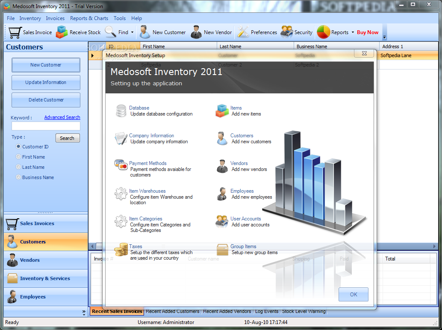Viewport: 442px width, 330px height.
Task: Switch to Stock Level Warning tab
Action: [304, 311]
